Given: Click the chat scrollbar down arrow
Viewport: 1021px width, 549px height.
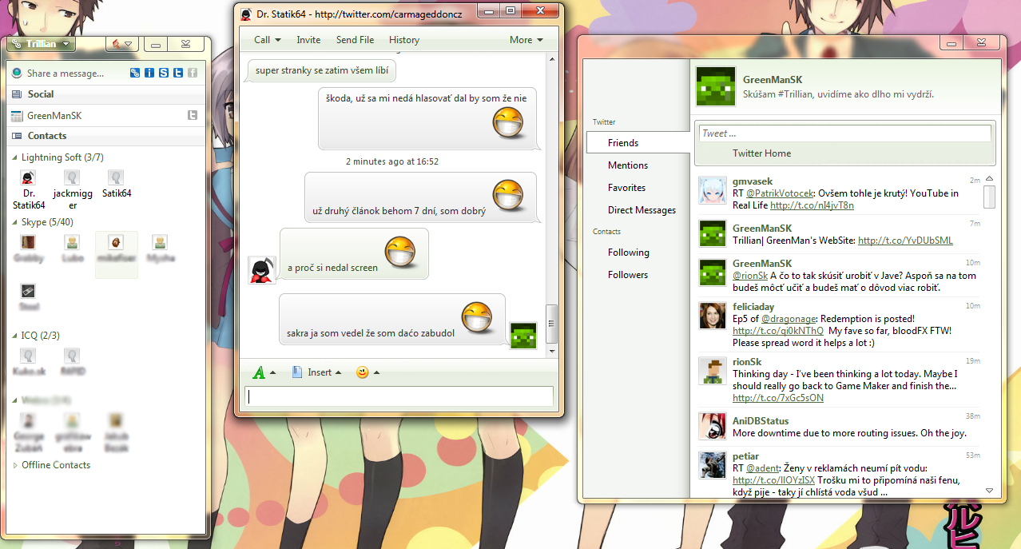Looking at the screenshot, I should 551,351.
